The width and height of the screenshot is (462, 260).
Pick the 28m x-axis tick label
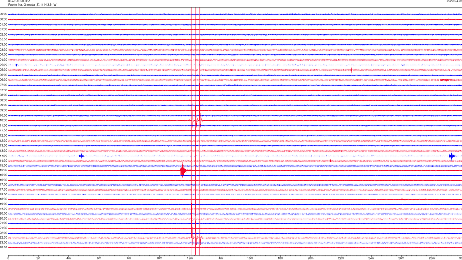point(431,258)
